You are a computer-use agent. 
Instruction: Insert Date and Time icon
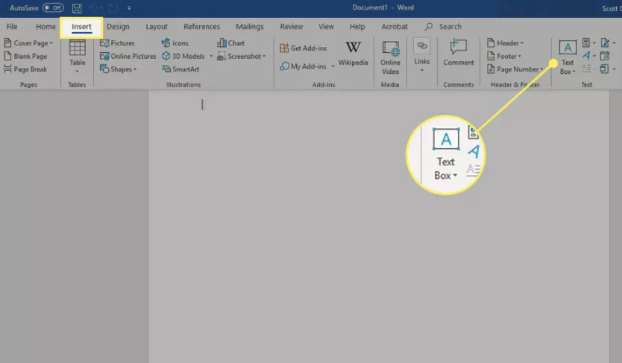[605, 56]
